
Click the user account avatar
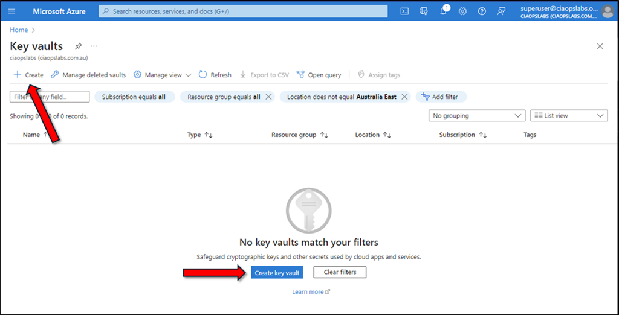click(607, 11)
